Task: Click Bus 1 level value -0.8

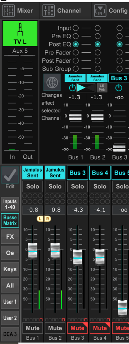Action: [x=33, y=210]
